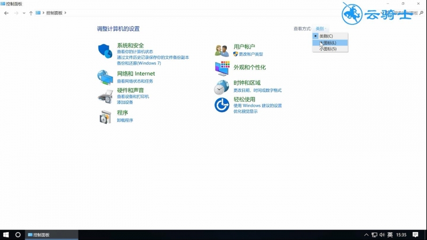The image size is (427, 240).
Task: Go back with the back arrow
Action: pyautogui.click(x=6, y=13)
